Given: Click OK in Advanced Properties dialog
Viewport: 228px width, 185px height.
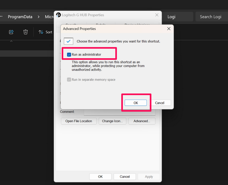Looking at the screenshot, I should point(135,103).
